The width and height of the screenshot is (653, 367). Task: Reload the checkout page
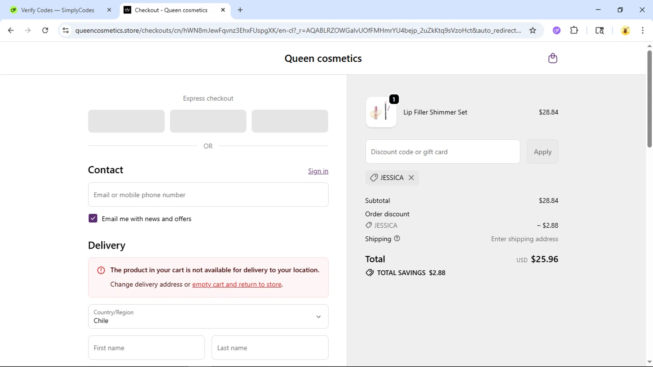coord(45,30)
